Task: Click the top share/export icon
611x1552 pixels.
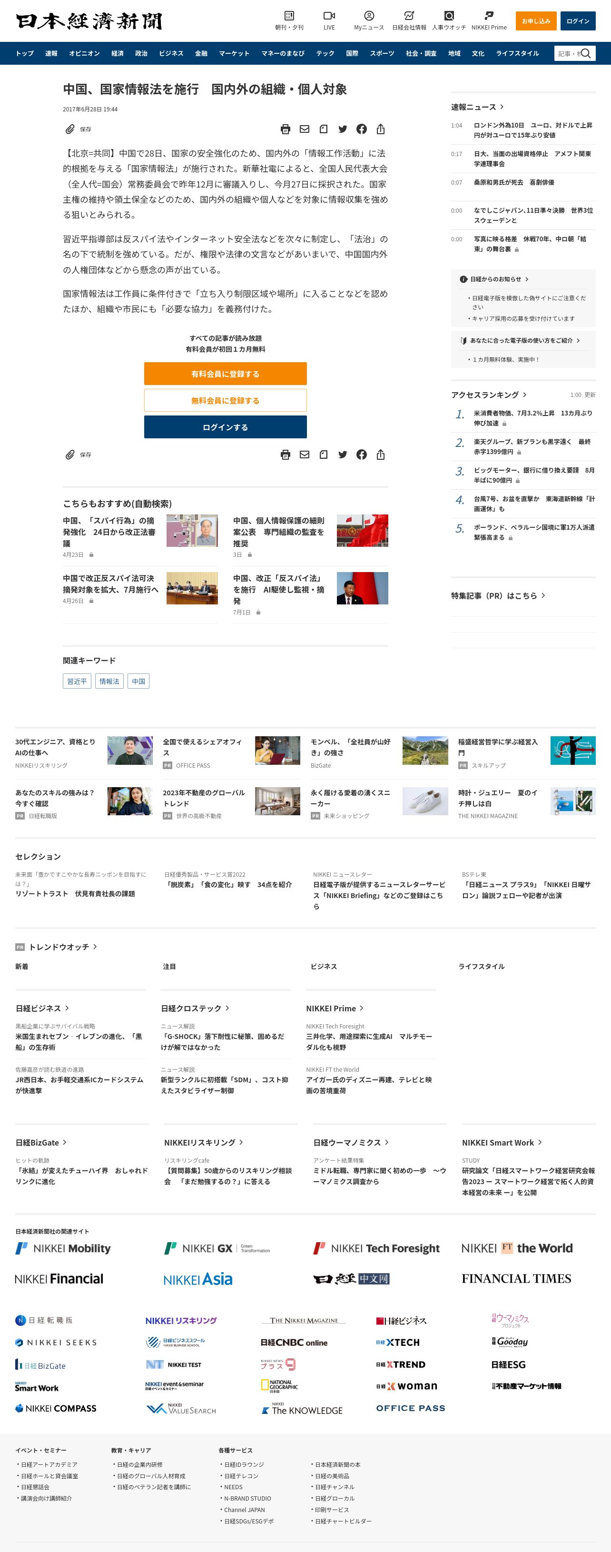Action: 380,129
